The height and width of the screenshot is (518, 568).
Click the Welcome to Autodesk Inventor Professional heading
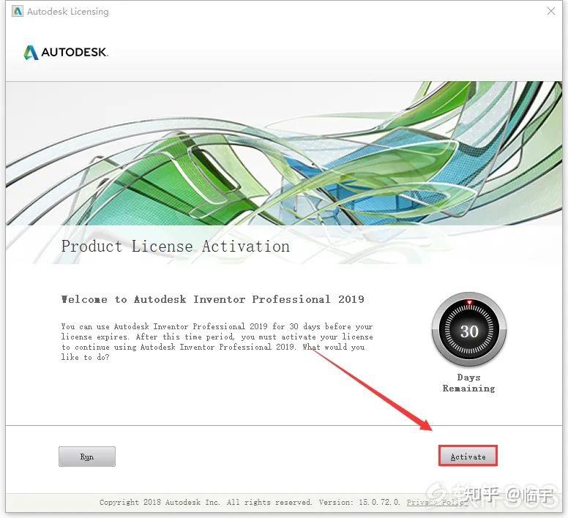pos(213,299)
